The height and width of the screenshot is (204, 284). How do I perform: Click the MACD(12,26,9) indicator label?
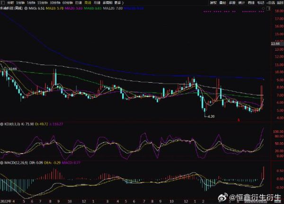(16, 163)
